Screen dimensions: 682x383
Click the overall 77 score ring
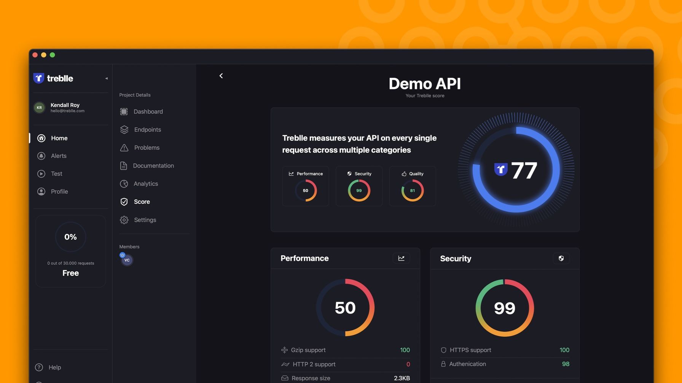516,169
